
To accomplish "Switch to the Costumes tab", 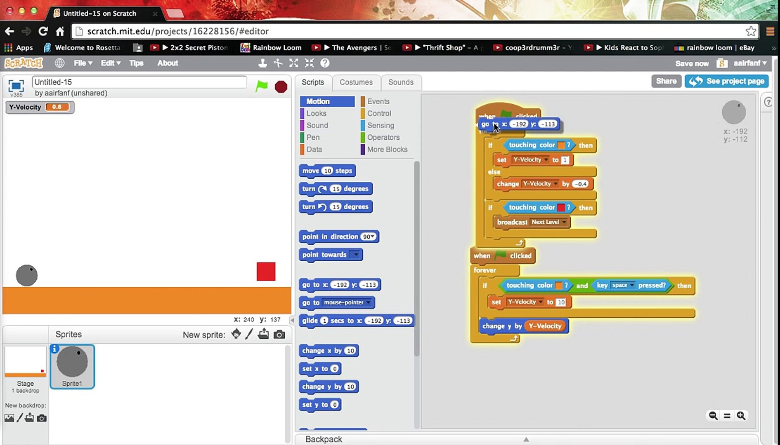I will coord(356,82).
